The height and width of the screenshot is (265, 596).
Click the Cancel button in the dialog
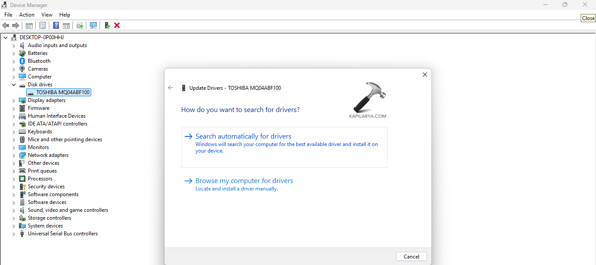pos(411,256)
